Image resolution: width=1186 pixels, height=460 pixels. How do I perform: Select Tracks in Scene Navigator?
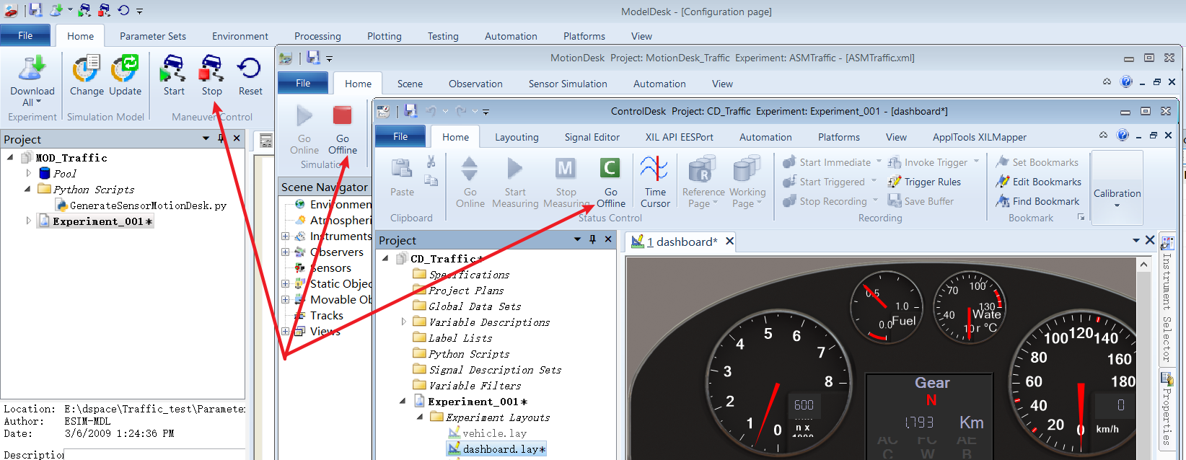[327, 315]
